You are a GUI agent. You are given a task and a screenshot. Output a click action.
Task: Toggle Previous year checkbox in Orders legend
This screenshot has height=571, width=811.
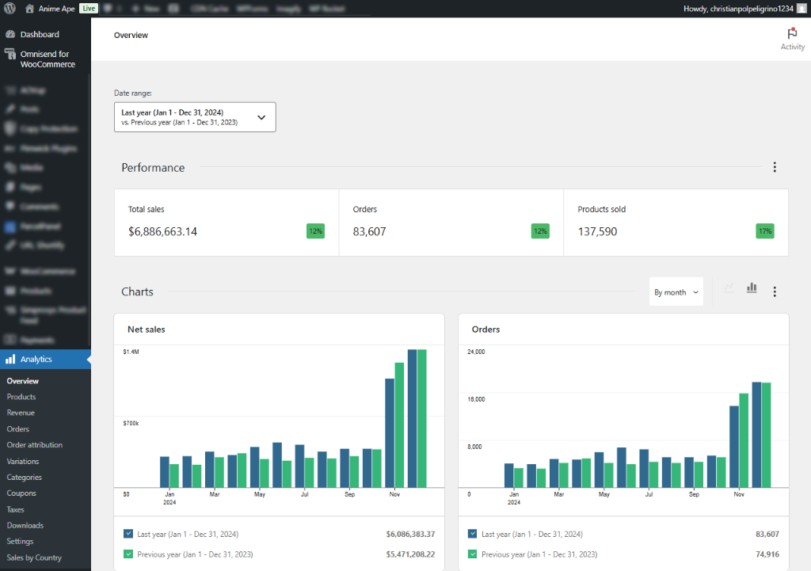pos(472,554)
